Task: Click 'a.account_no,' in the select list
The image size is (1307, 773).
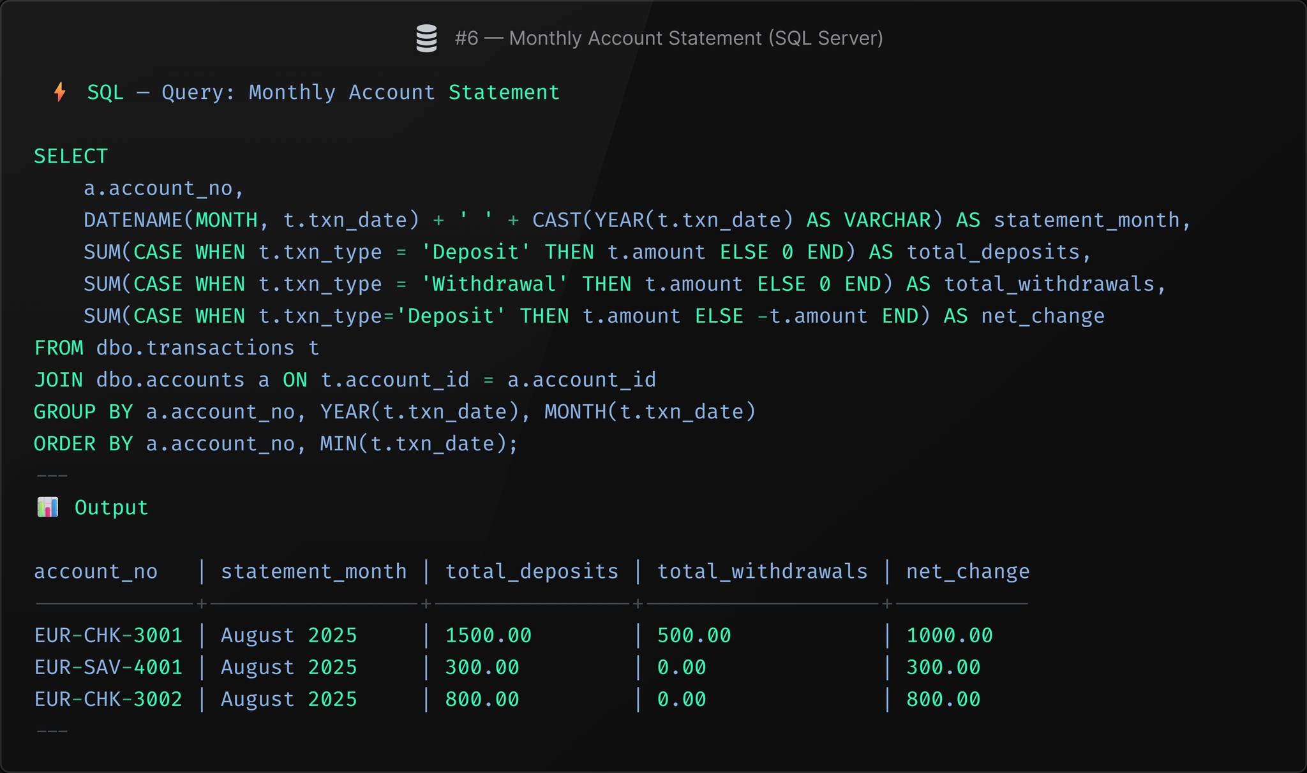Action: pyautogui.click(x=164, y=188)
